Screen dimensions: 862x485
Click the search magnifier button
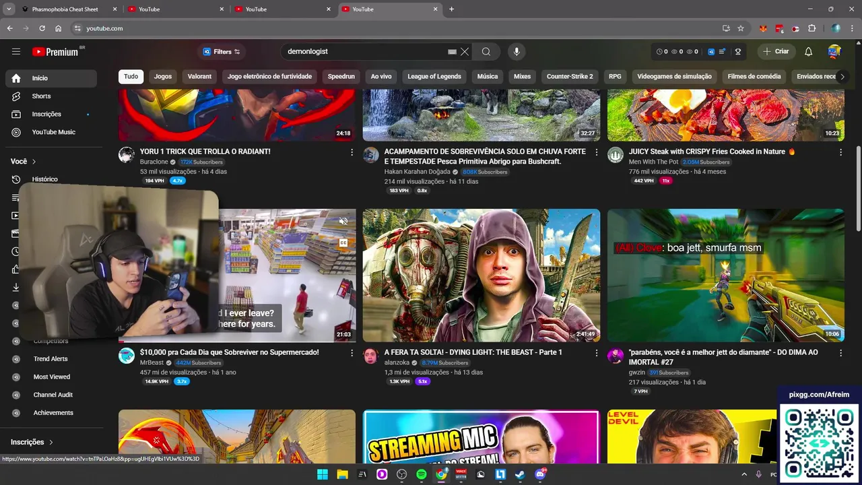[486, 51]
